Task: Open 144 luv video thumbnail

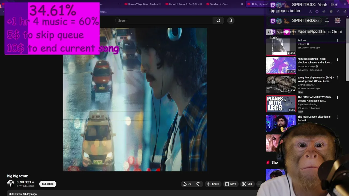Action: tap(281, 47)
